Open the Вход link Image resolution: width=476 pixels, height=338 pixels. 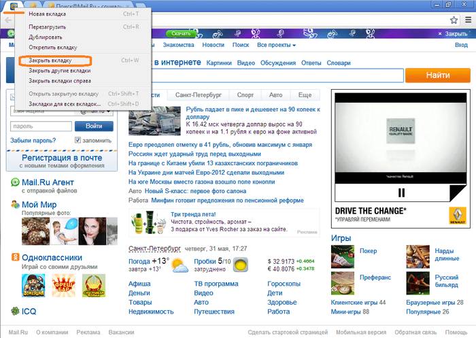(x=461, y=45)
